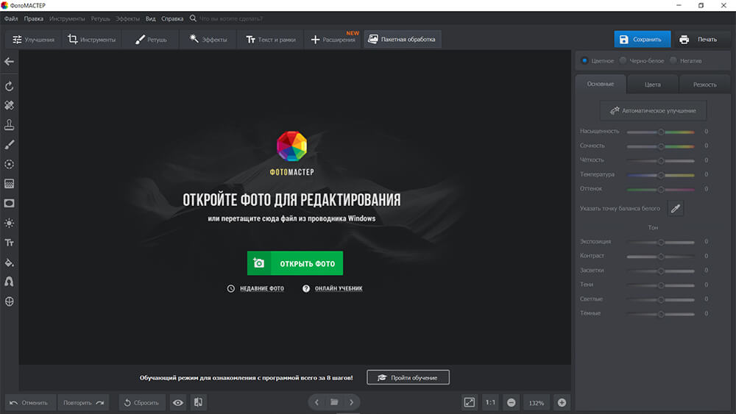
Task: Open the Ретушь menu in menu bar
Action: click(100, 19)
